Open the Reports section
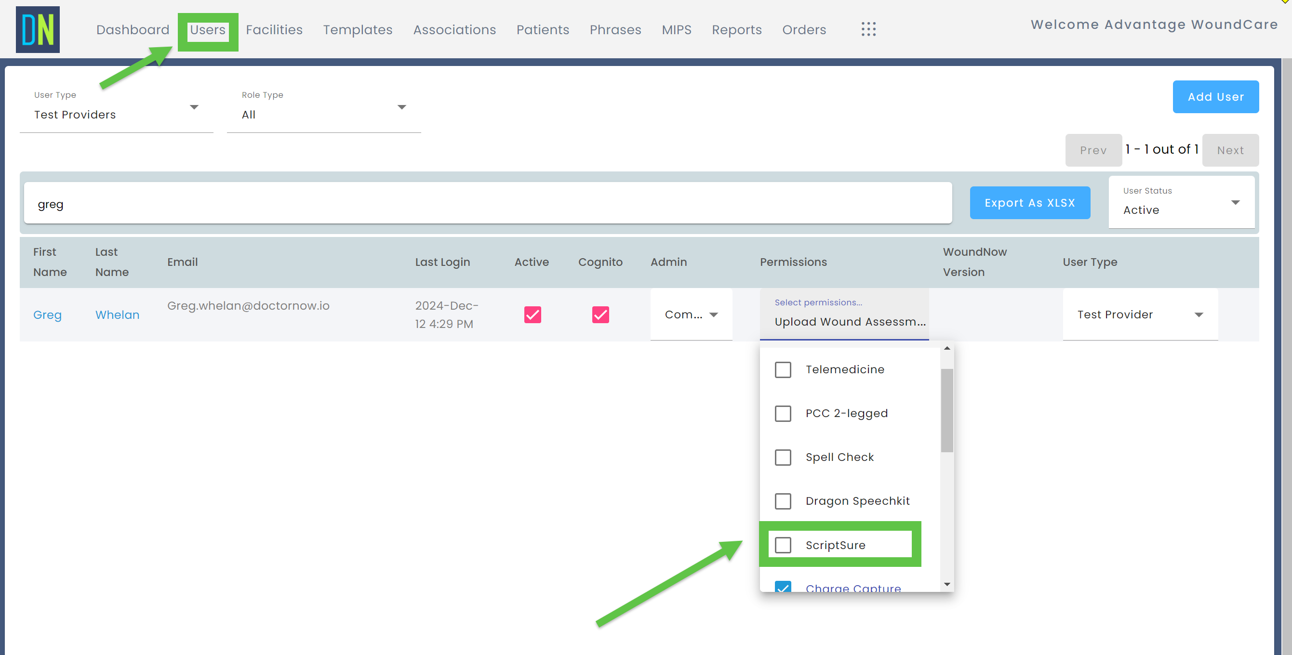Image resolution: width=1292 pixels, height=655 pixels. 737,29
